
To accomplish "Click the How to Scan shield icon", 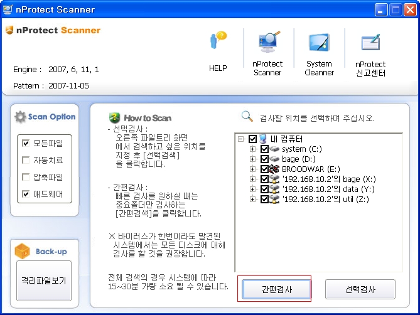I will click(x=115, y=118).
